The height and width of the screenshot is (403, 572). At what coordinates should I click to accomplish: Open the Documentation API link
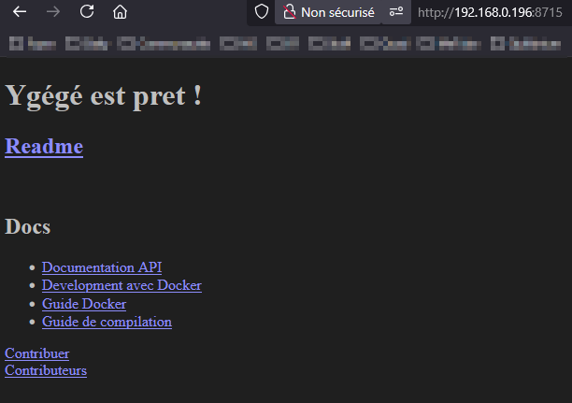click(x=101, y=267)
